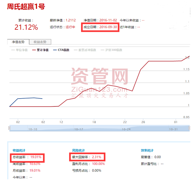This screenshot has height=180, width=191.
Task: Toggle the 累计净值 legend series
Action: 40,50
